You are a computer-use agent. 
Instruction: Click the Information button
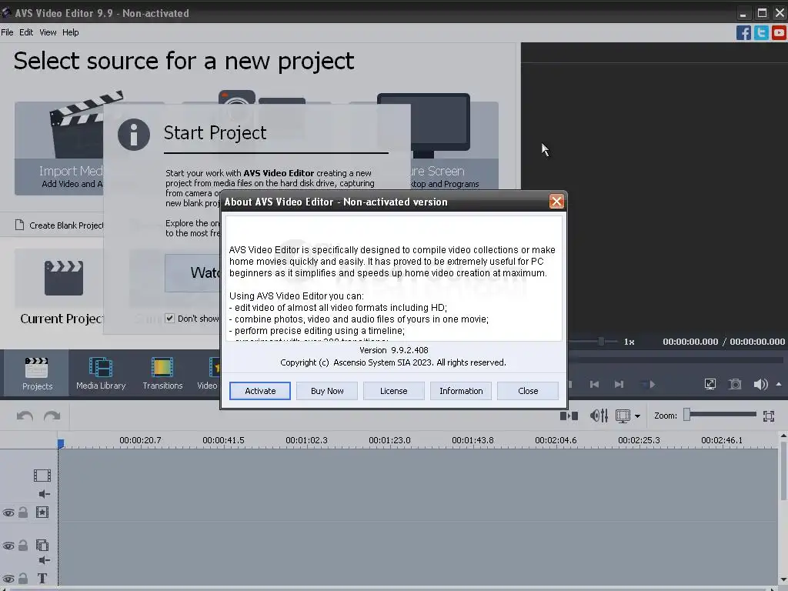(461, 390)
